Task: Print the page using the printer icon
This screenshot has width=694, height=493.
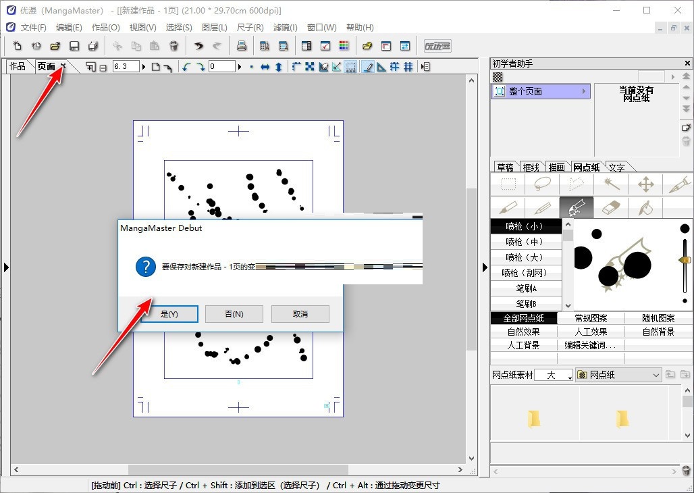Action: click(241, 46)
